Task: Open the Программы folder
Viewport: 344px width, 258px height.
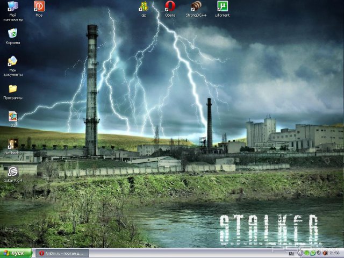Action: point(13,89)
